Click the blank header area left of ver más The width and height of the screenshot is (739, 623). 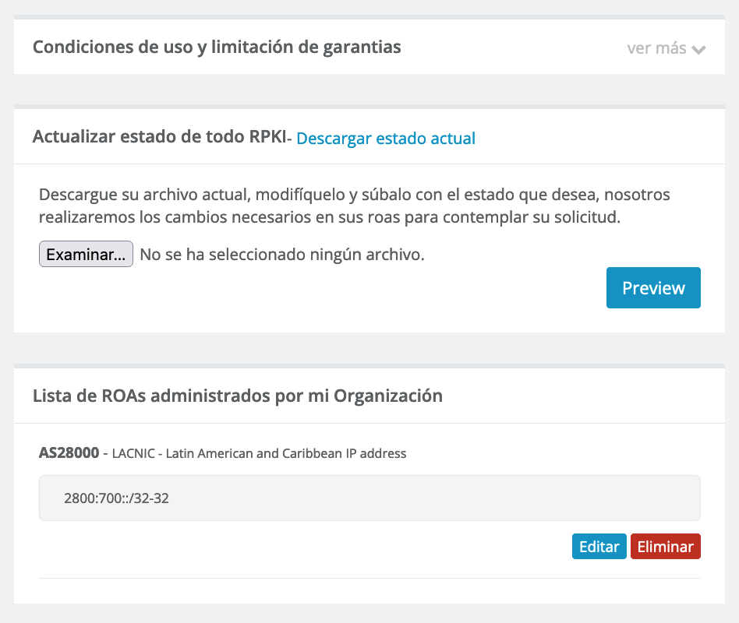(x=514, y=48)
